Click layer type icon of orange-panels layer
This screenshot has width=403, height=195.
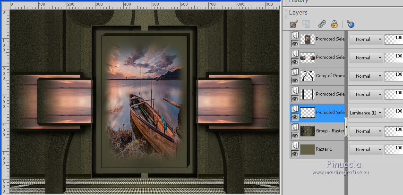click(295, 54)
